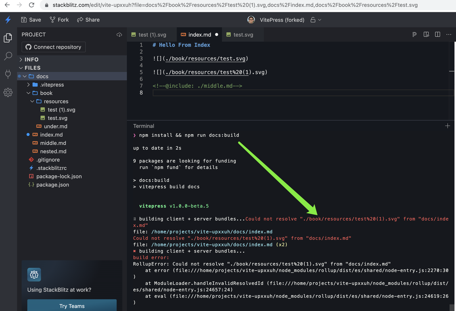Open more editor actions with ellipsis

pyautogui.click(x=449, y=34)
